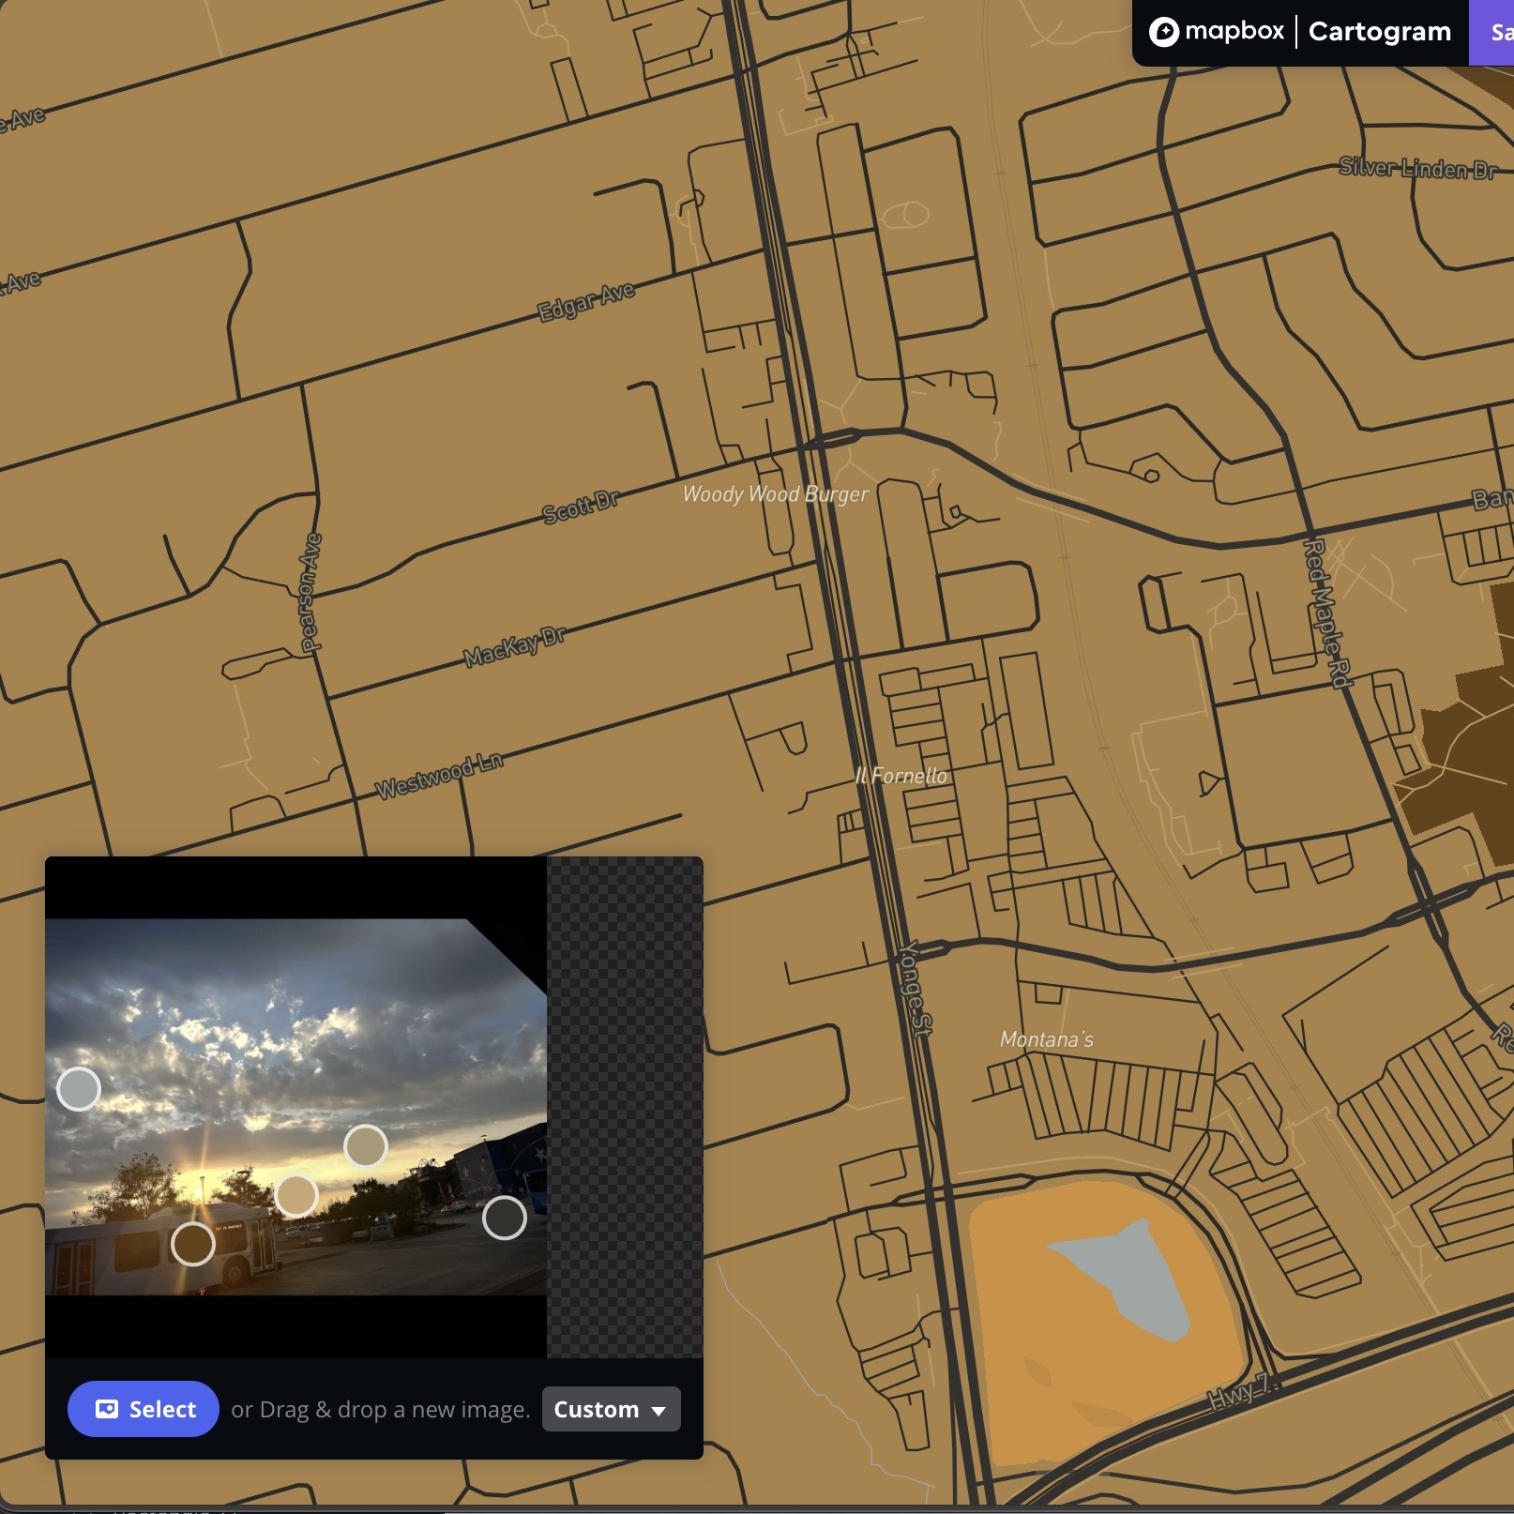Click the Cartogram title in the top bar
1514x1514 pixels.
click(1378, 31)
